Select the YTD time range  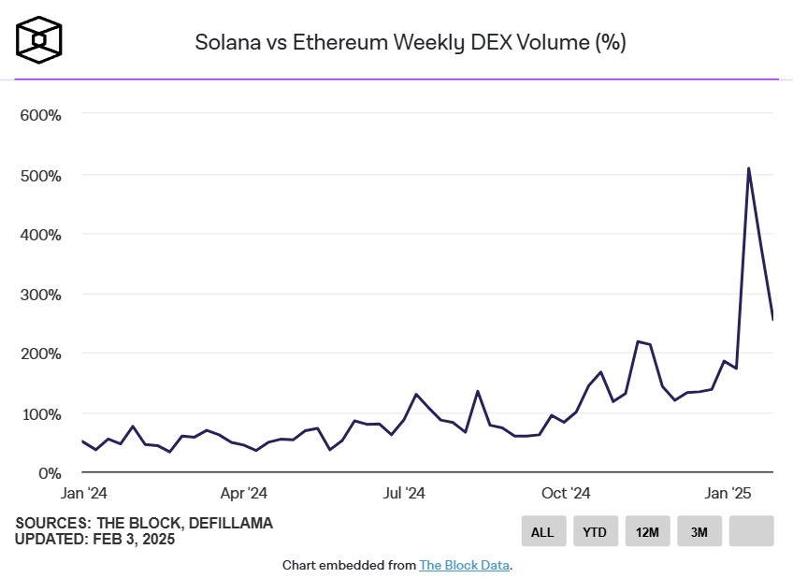tap(595, 531)
